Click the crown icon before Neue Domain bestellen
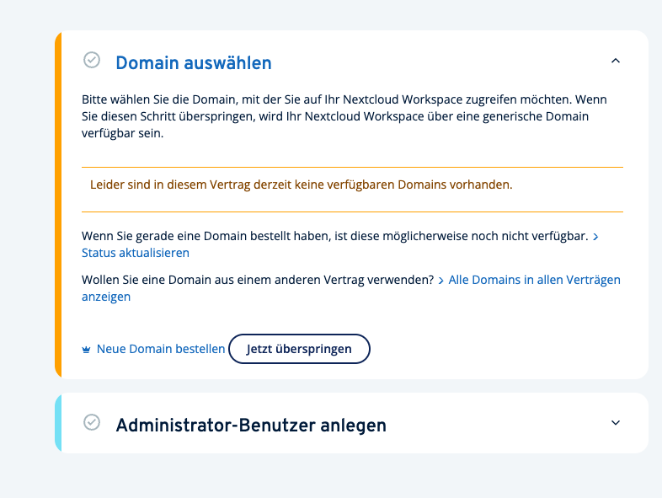Screen dimensions: 662x498 pos(86,350)
